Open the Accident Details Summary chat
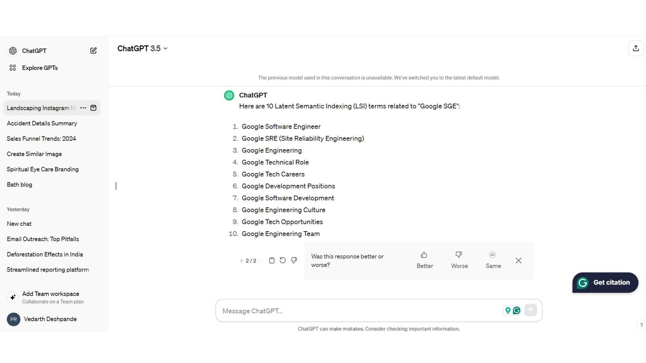Screen dimensions: 646x363 42,123
